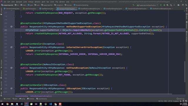Open the VCS menu

coord(57,2)
